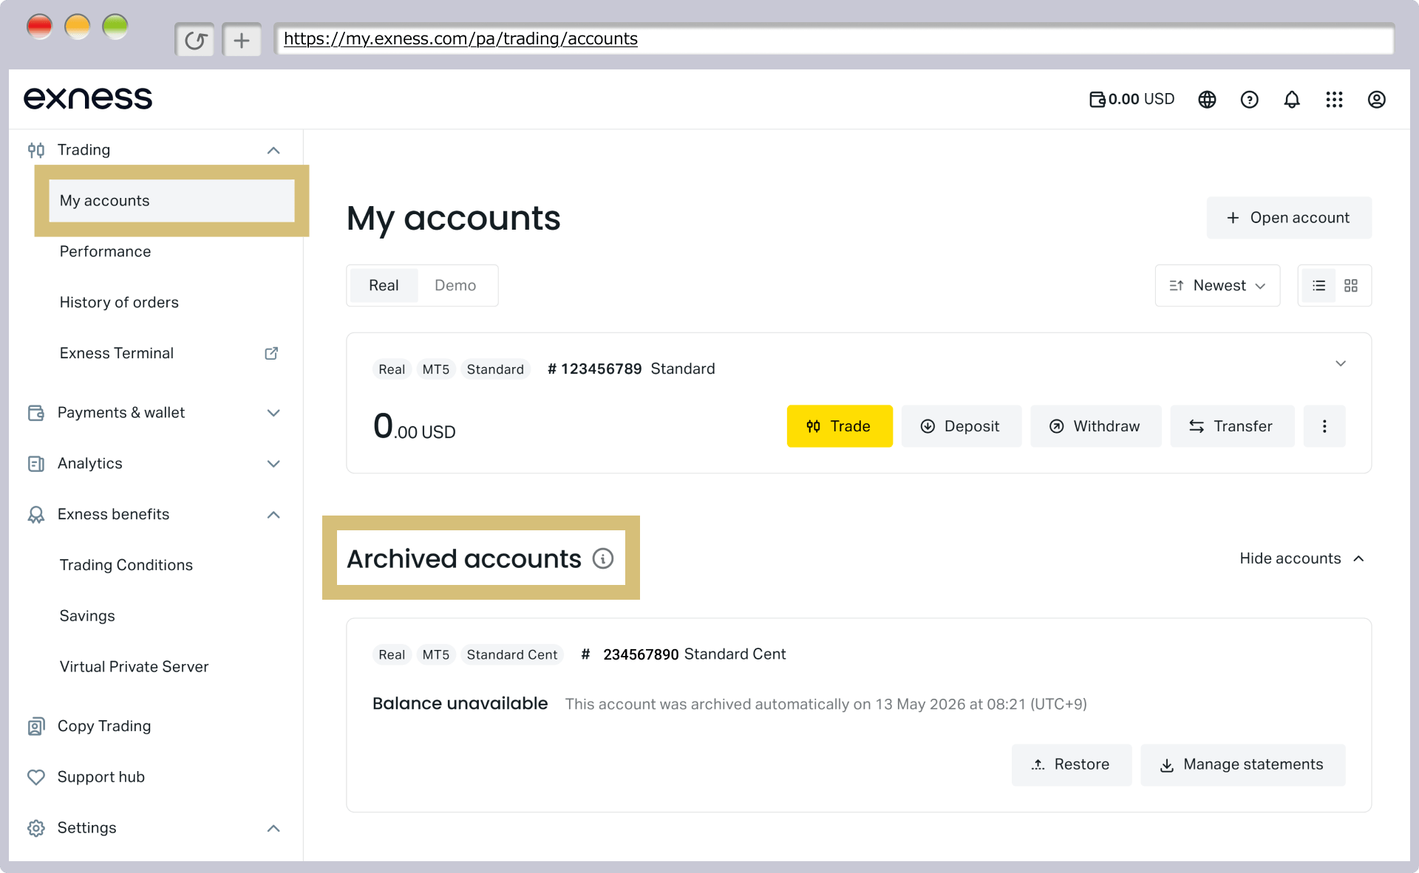This screenshot has height=873, width=1419.
Task: Open the apps grid icon
Action: pyautogui.click(x=1334, y=99)
